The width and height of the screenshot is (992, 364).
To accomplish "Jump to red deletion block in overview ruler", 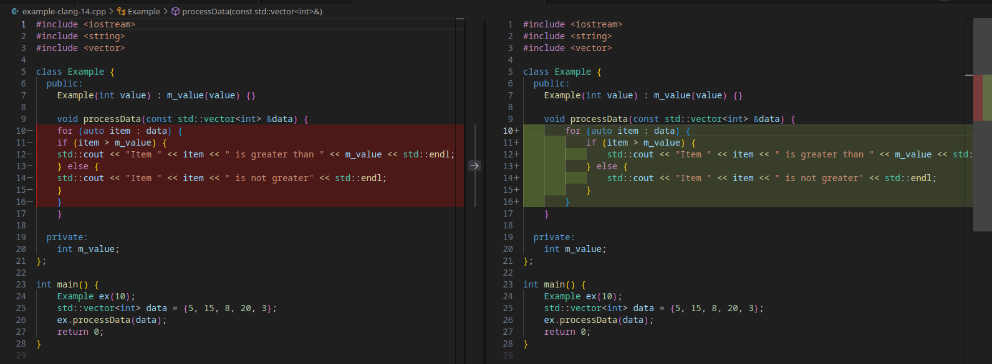I will point(978,98).
